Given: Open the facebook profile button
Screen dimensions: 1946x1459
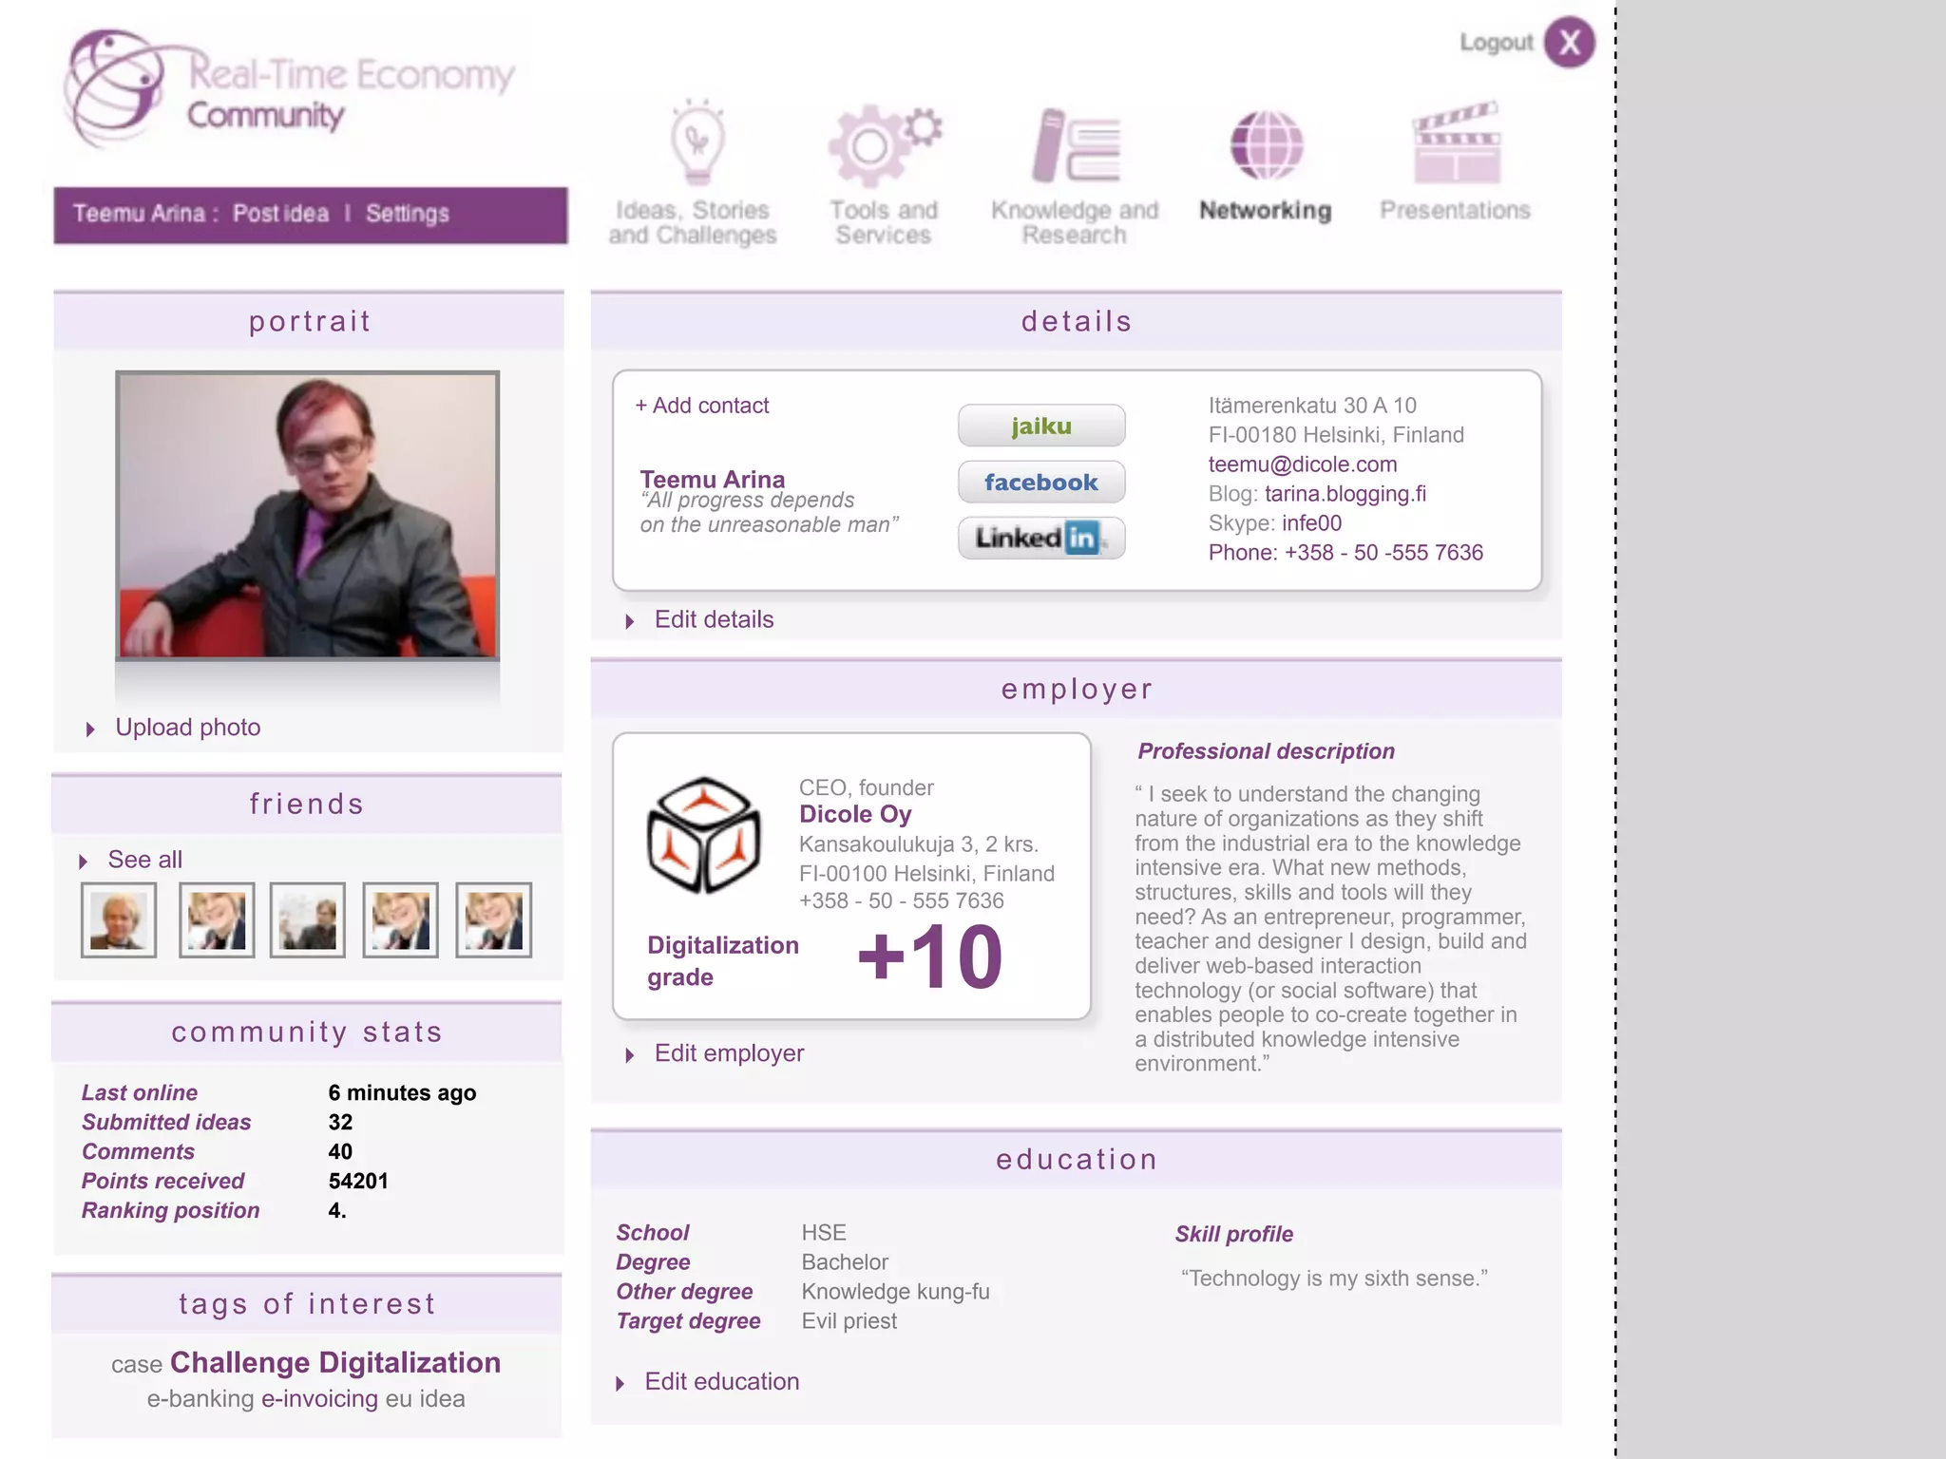Looking at the screenshot, I should coord(1040,483).
